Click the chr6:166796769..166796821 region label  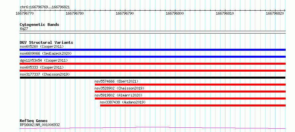coord(45,7)
